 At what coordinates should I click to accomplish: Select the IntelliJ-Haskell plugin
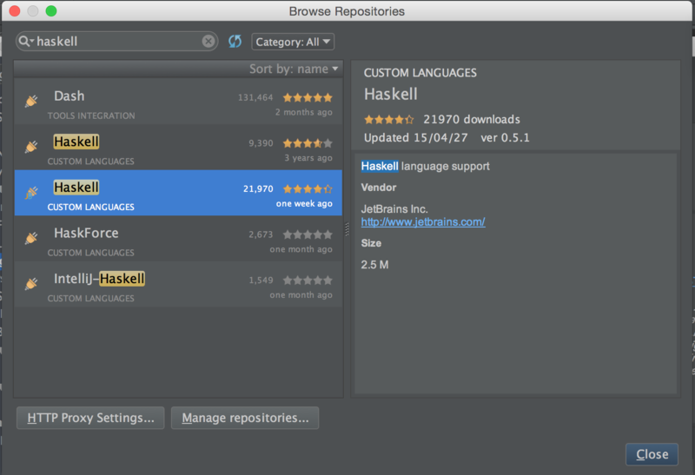pyautogui.click(x=178, y=284)
